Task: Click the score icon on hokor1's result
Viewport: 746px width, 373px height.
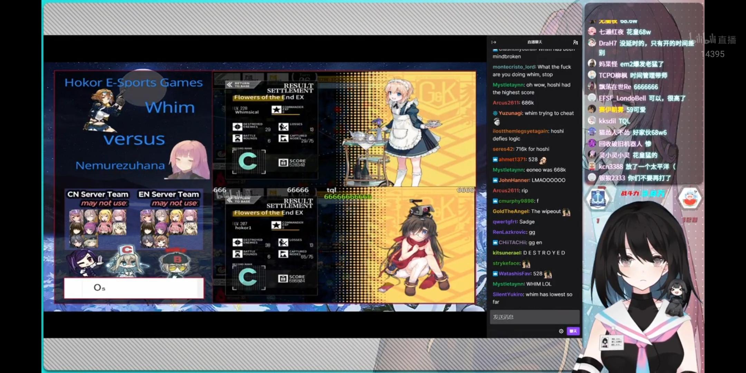Action: 283,278
